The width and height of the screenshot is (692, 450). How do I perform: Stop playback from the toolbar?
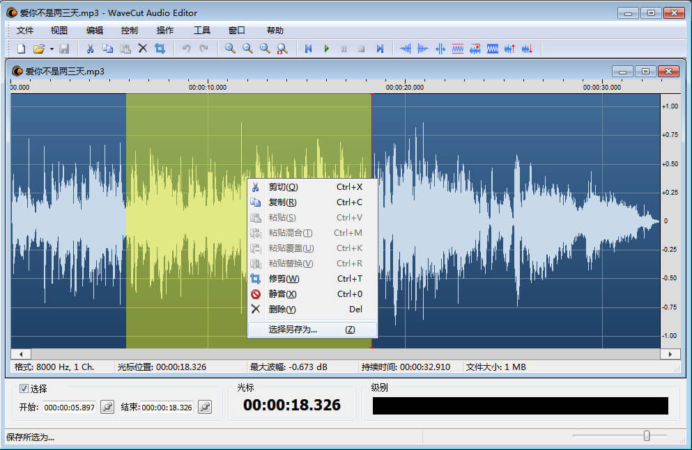tap(362, 49)
